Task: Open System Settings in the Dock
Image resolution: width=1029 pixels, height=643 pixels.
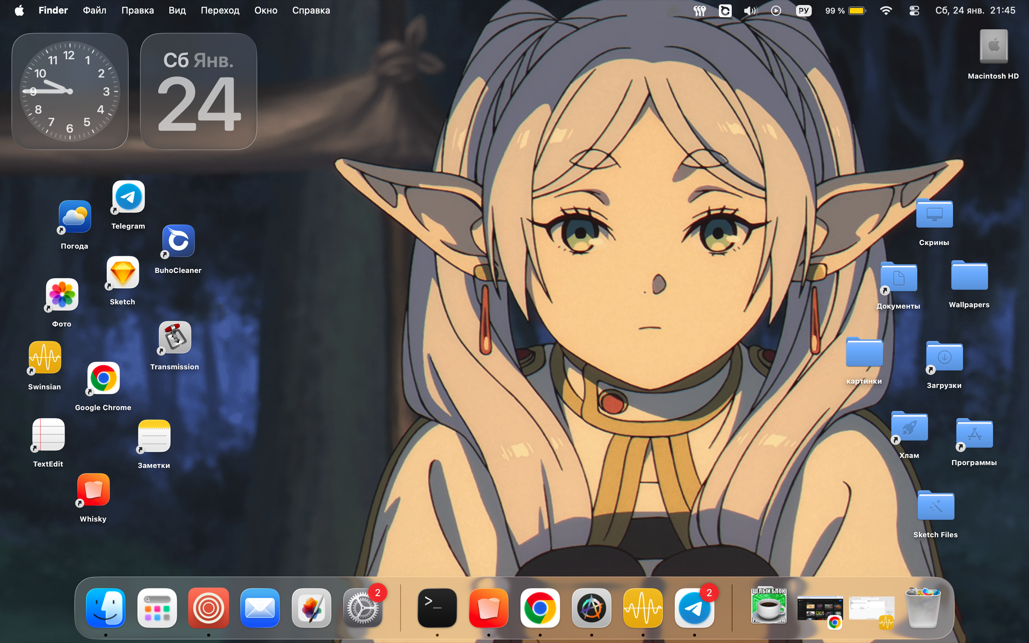Action: coord(362,608)
